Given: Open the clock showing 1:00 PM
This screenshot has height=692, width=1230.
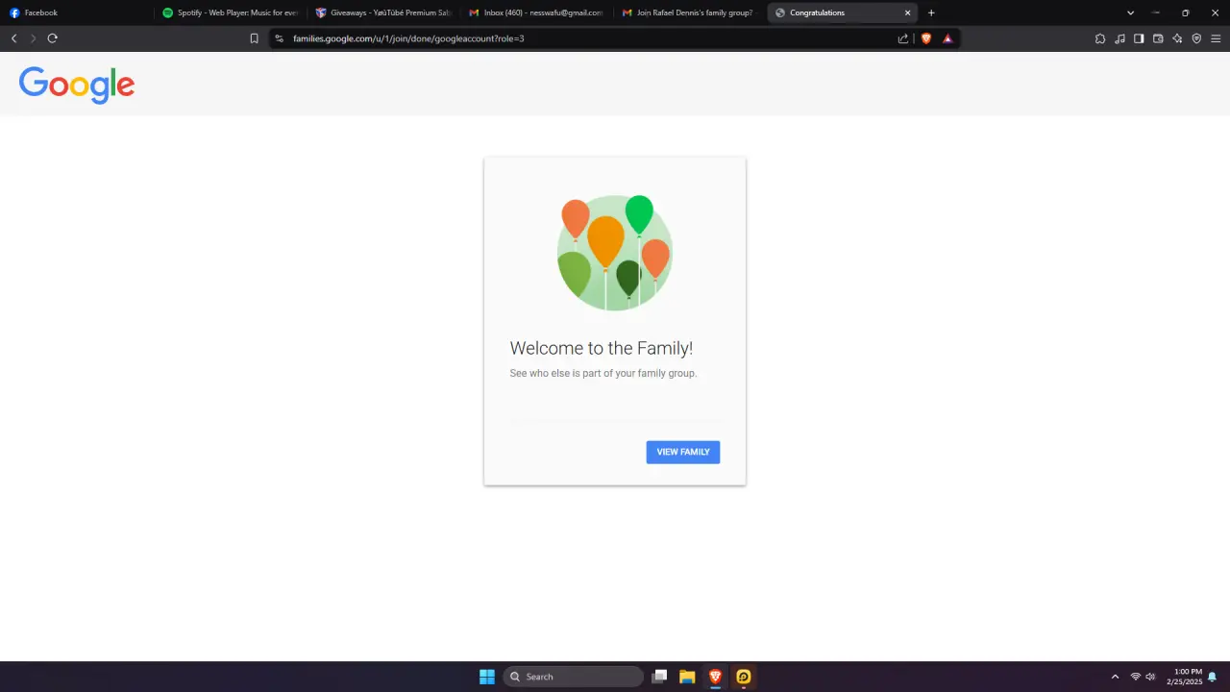Looking at the screenshot, I should [x=1185, y=677].
